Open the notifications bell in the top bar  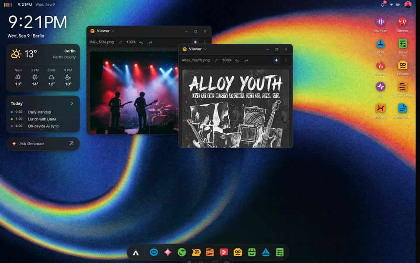coord(383,4)
